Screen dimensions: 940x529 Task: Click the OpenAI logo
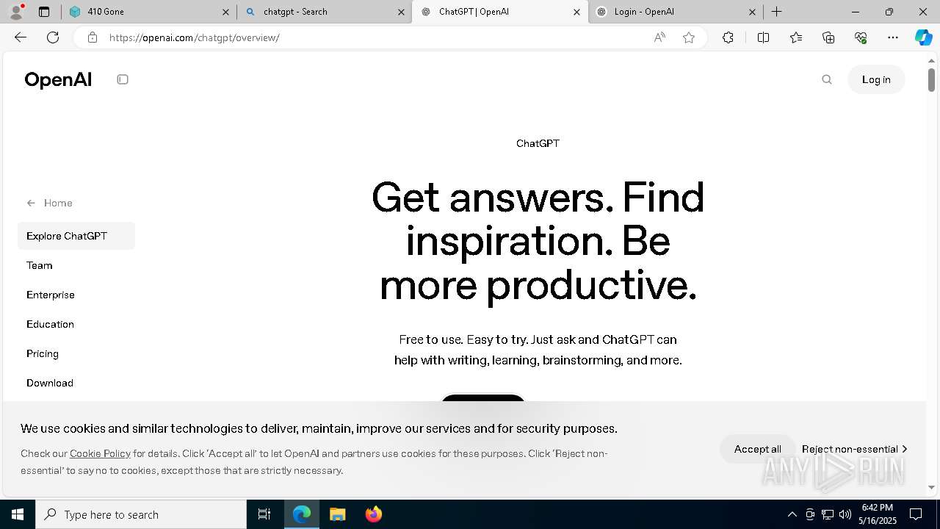tap(58, 79)
